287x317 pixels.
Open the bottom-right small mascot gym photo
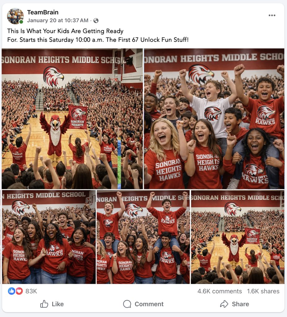tap(238, 237)
